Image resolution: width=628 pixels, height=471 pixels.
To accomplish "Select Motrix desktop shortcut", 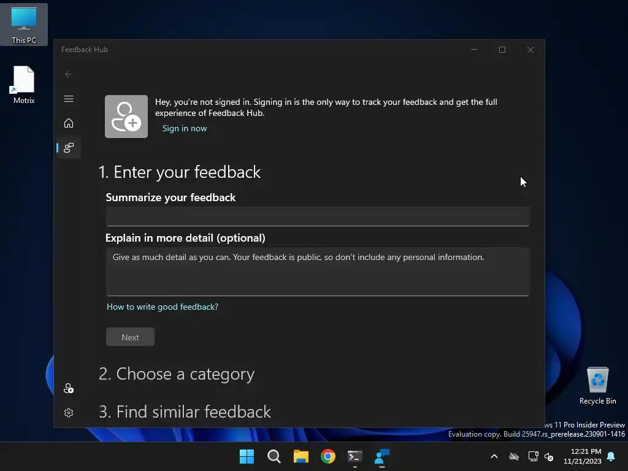I will (24, 85).
